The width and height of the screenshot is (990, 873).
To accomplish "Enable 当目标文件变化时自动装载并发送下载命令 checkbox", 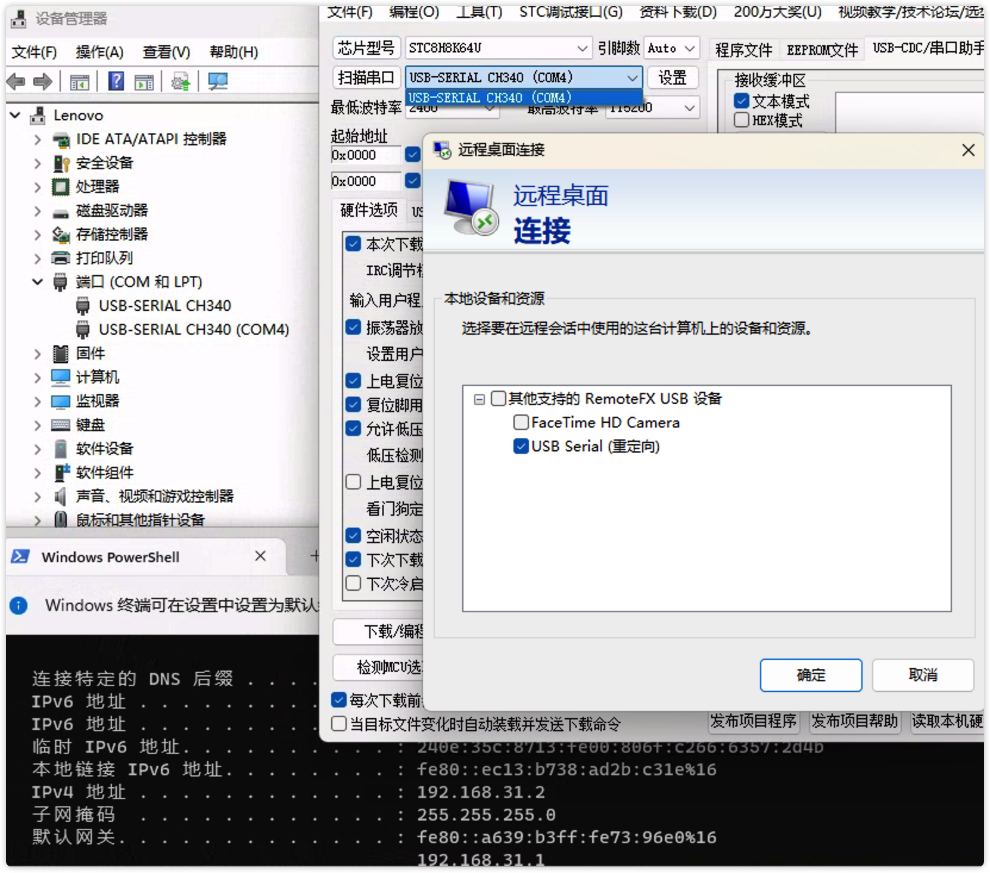I will pos(339,724).
